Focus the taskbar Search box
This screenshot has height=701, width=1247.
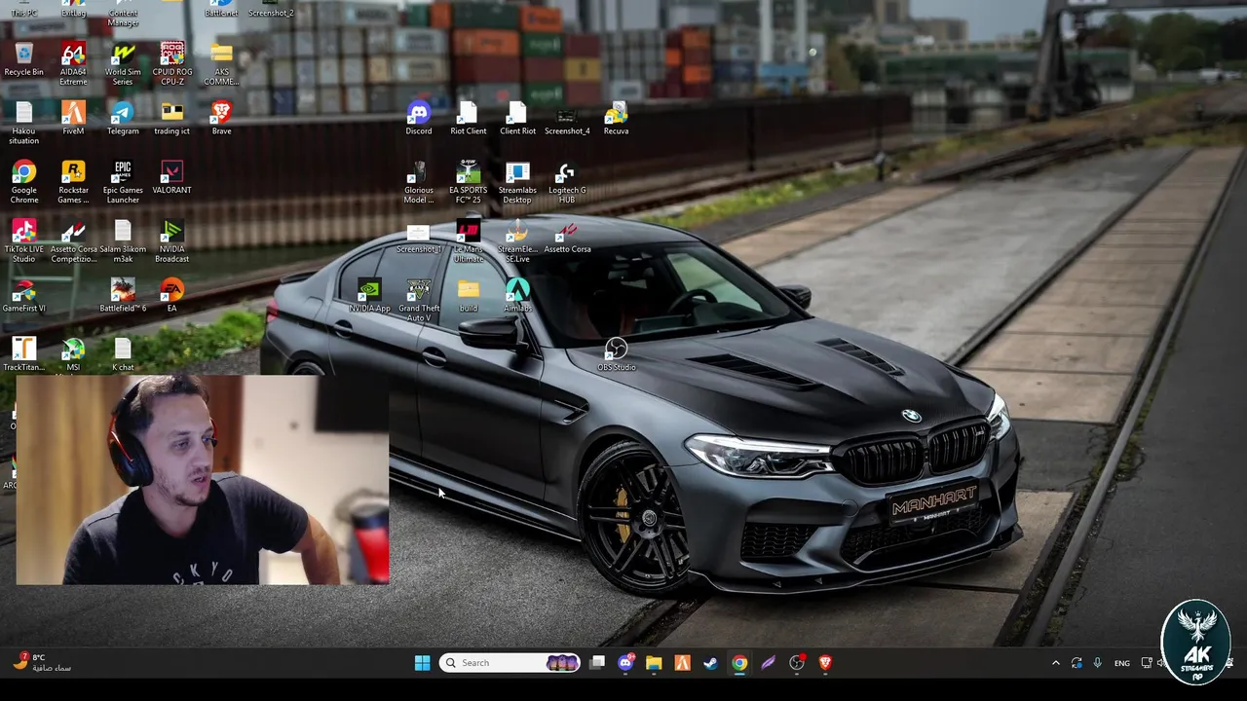[510, 663]
